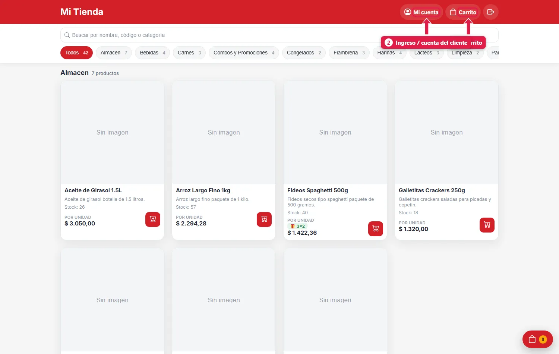The height and width of the screenshot is (354, 559).
Task: Select the Todos category tab
Action: pos(76,53)
